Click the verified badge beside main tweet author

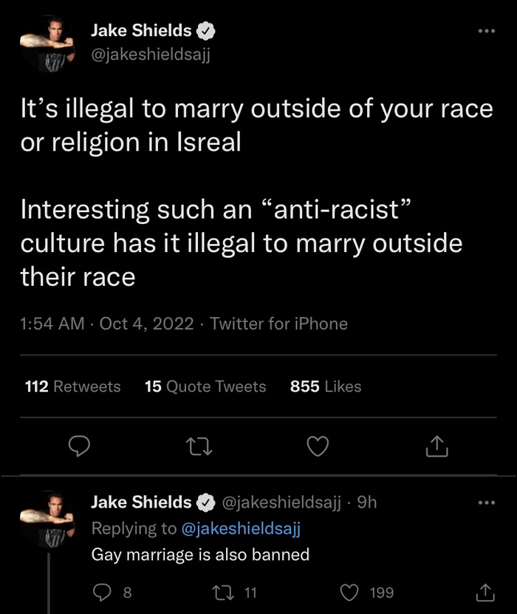click(208, 31)
